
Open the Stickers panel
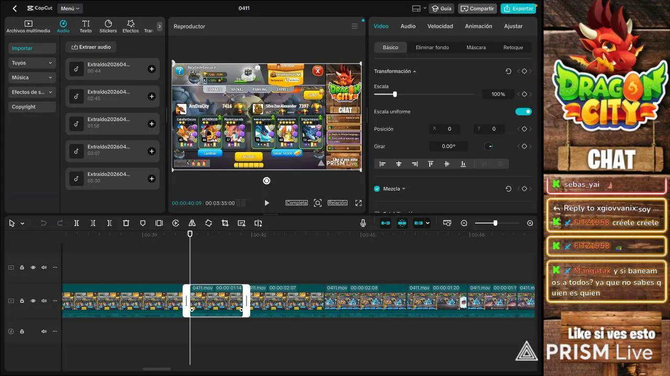(x=108, y=27)
